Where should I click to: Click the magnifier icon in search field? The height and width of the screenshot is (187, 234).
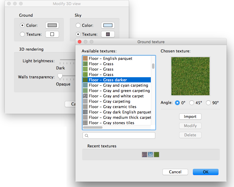(x=87, y=136)
